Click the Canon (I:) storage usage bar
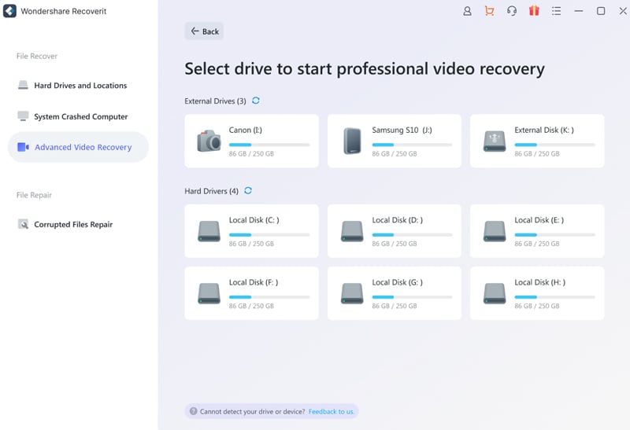Viewport: 630px width, 430px height. pos(269,145)
